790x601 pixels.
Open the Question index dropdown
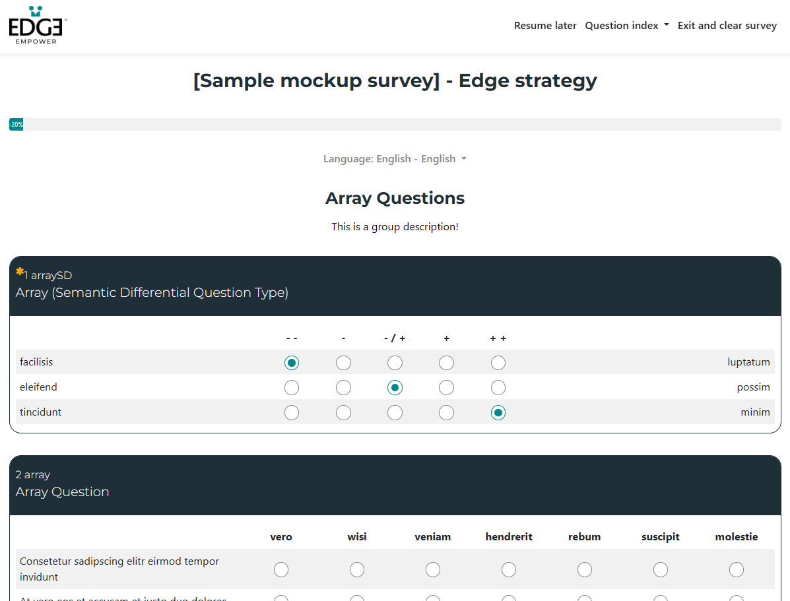pyautogui.click(x=626, y=26)
